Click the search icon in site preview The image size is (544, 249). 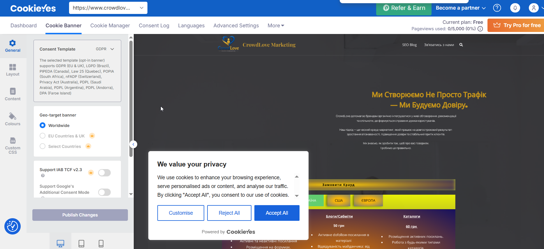click(461, 45)
